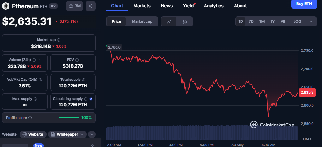Click the USD currency label
The image size is (322, 147).
(x=307, y=139)
